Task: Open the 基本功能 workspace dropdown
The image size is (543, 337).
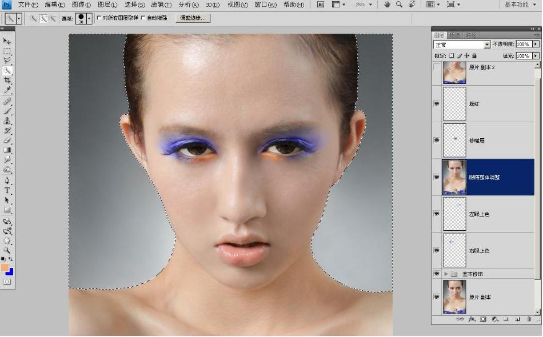Action: [x=520, y=5]
